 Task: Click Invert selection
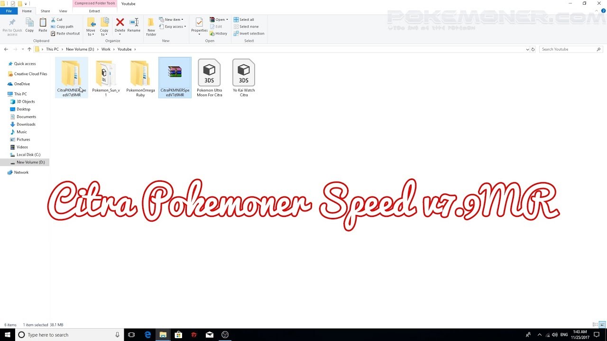click(x=249, y=34)
